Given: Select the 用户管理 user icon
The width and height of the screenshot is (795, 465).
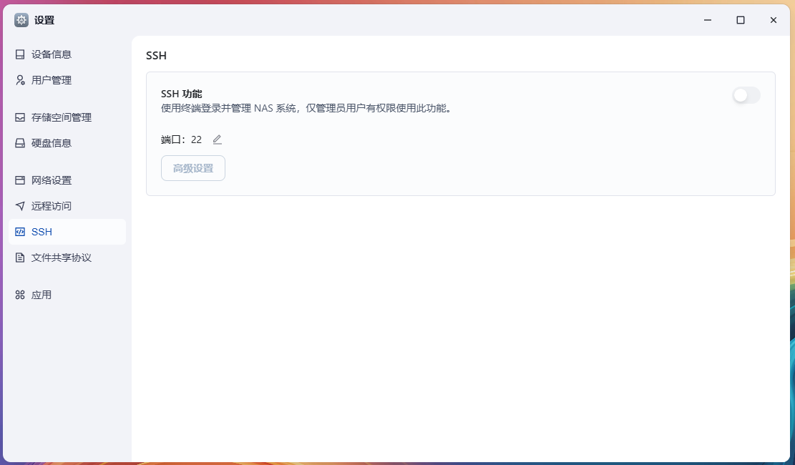Looking at the screenshot, I should point(20,80).
